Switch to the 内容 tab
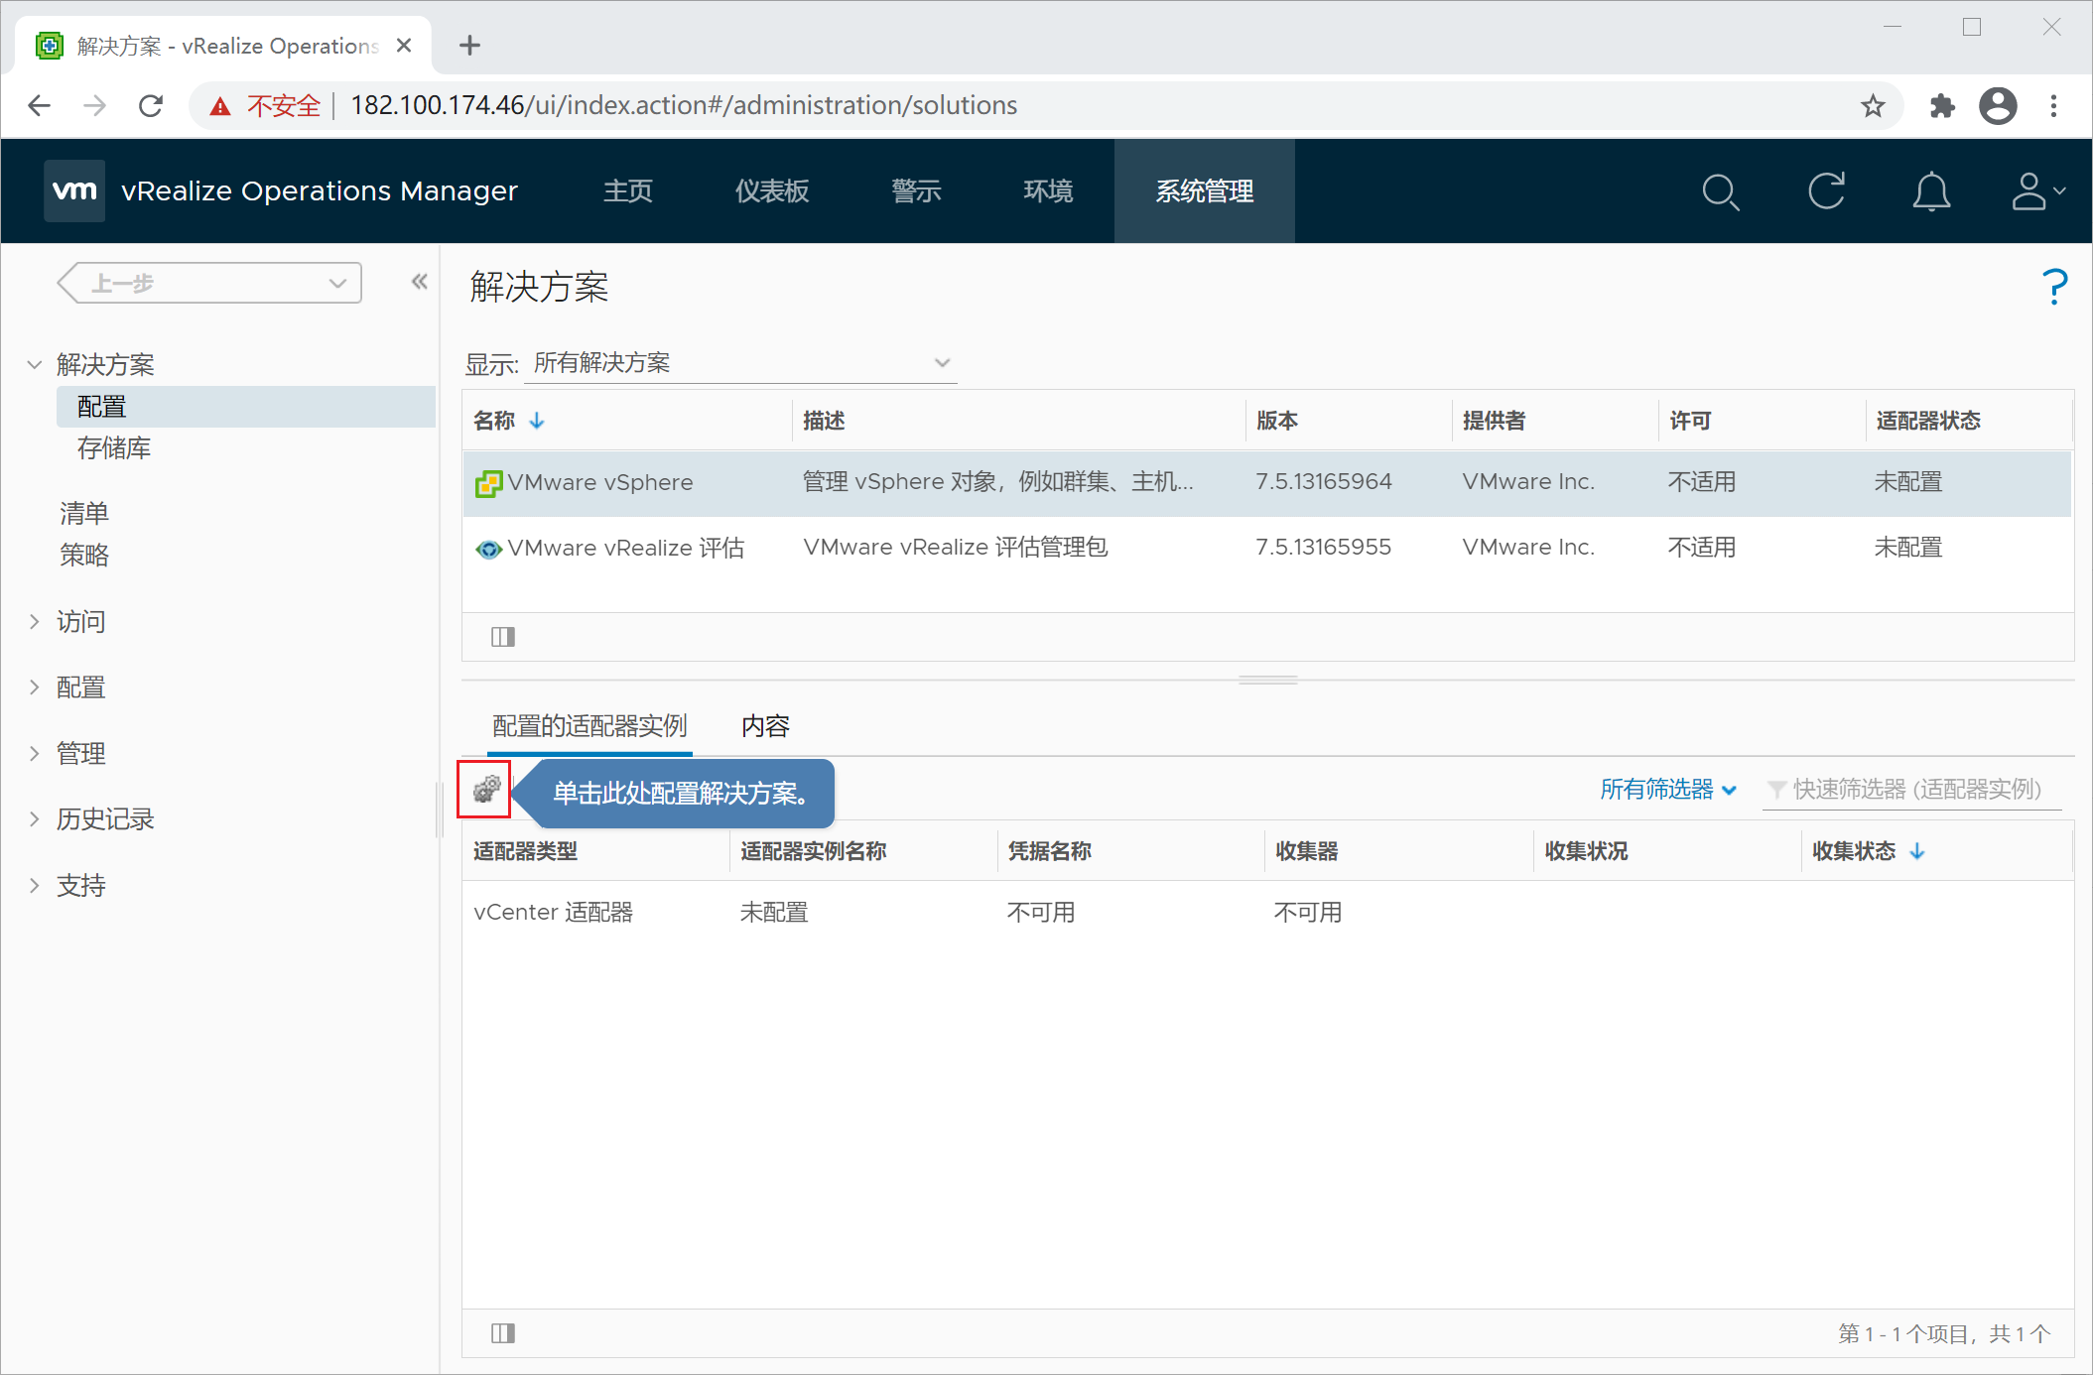The image size is (2093, 1375). click(766, 726)
